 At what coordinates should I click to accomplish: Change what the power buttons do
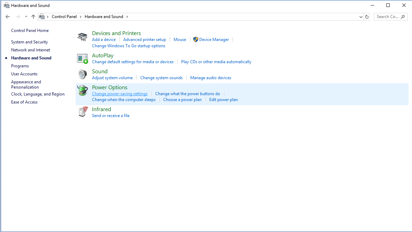(188, 94)
